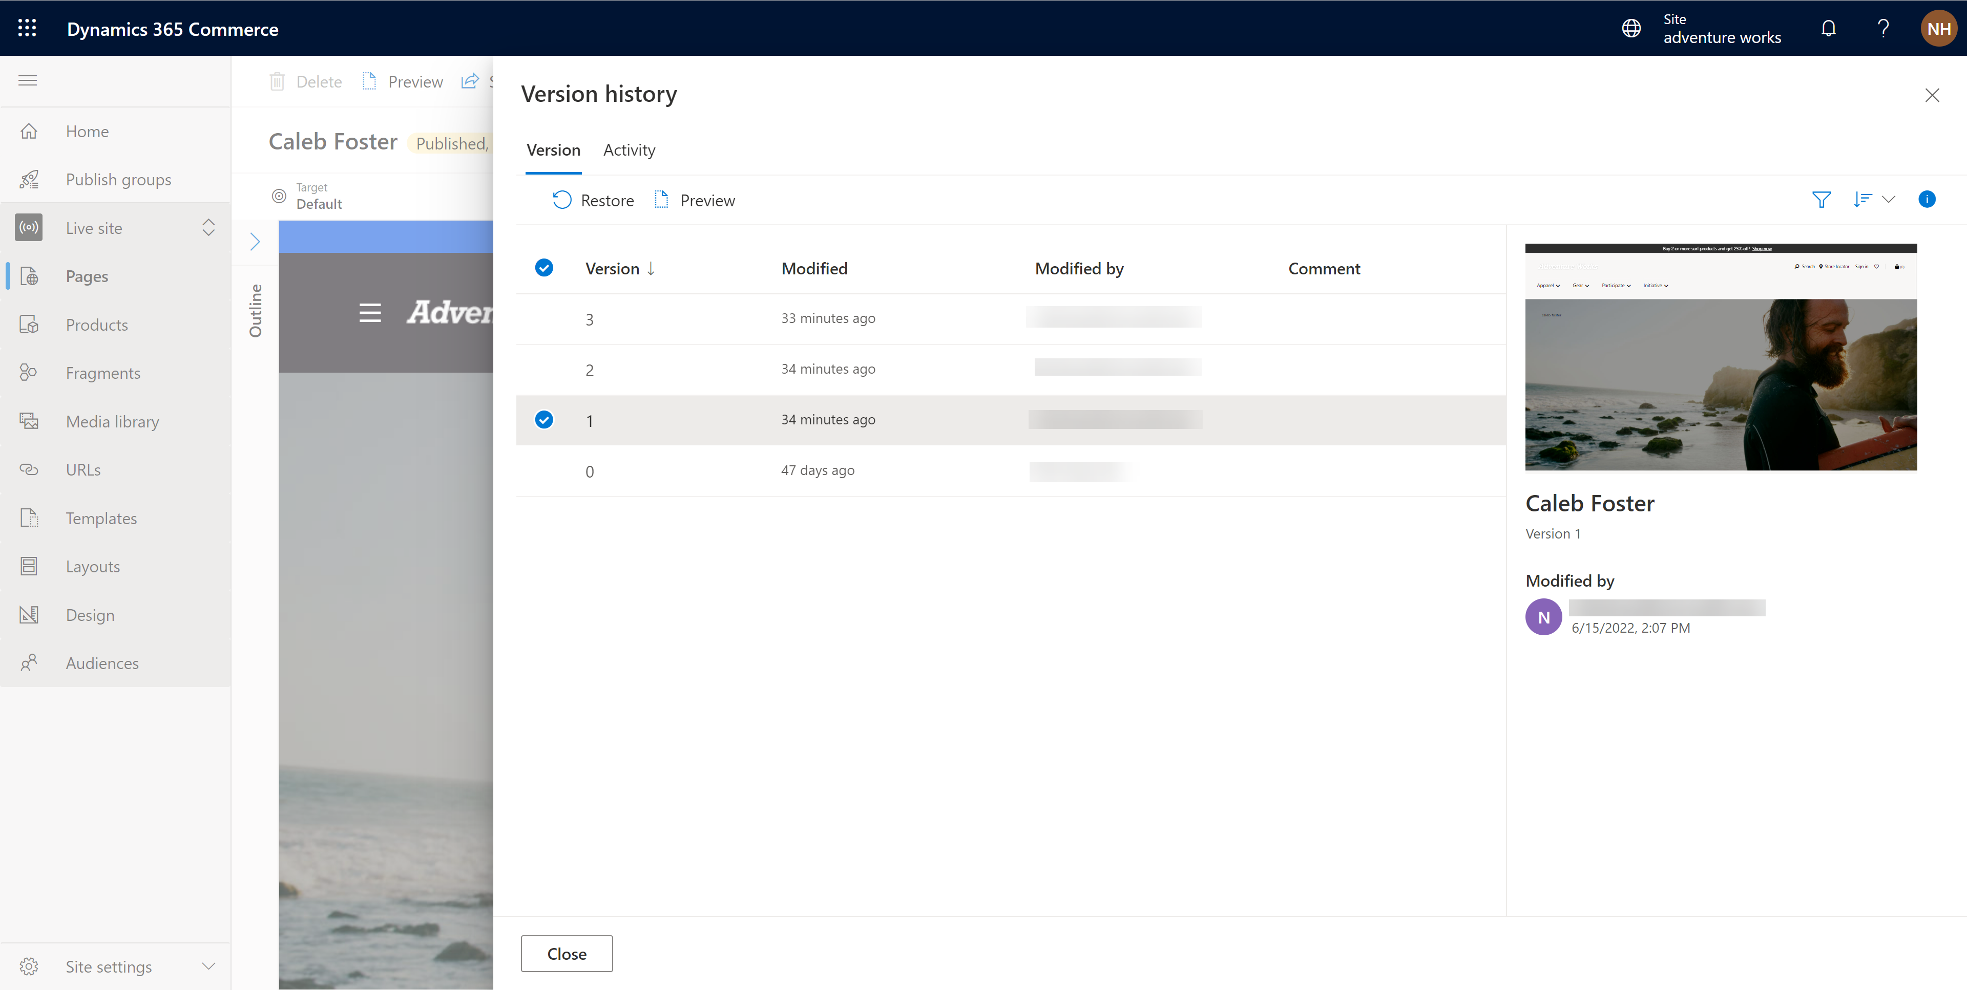The image size is (1967, 990).
Task: Click the Restore icon to revert version
Action: coord(562,200)
